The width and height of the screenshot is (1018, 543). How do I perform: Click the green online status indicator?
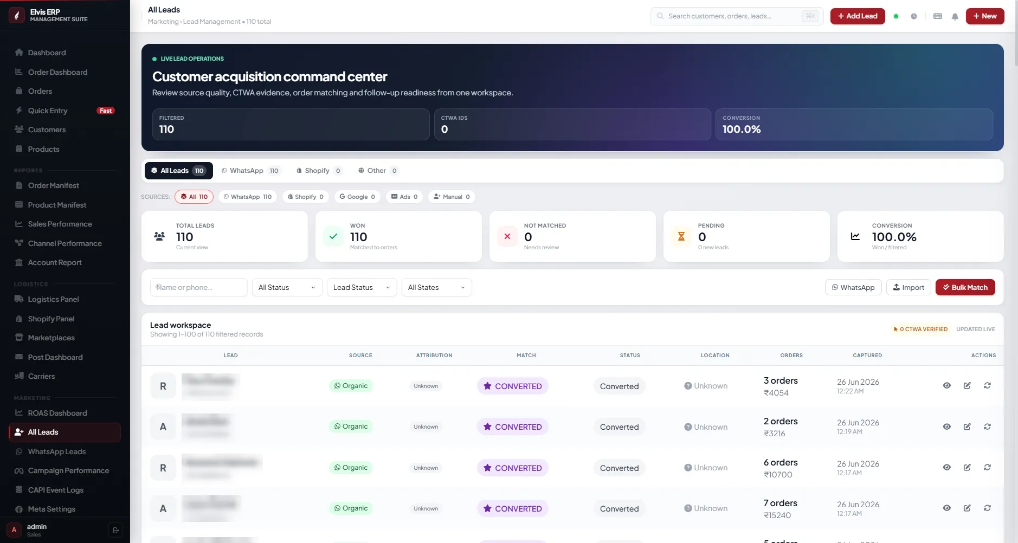point(896,16)
